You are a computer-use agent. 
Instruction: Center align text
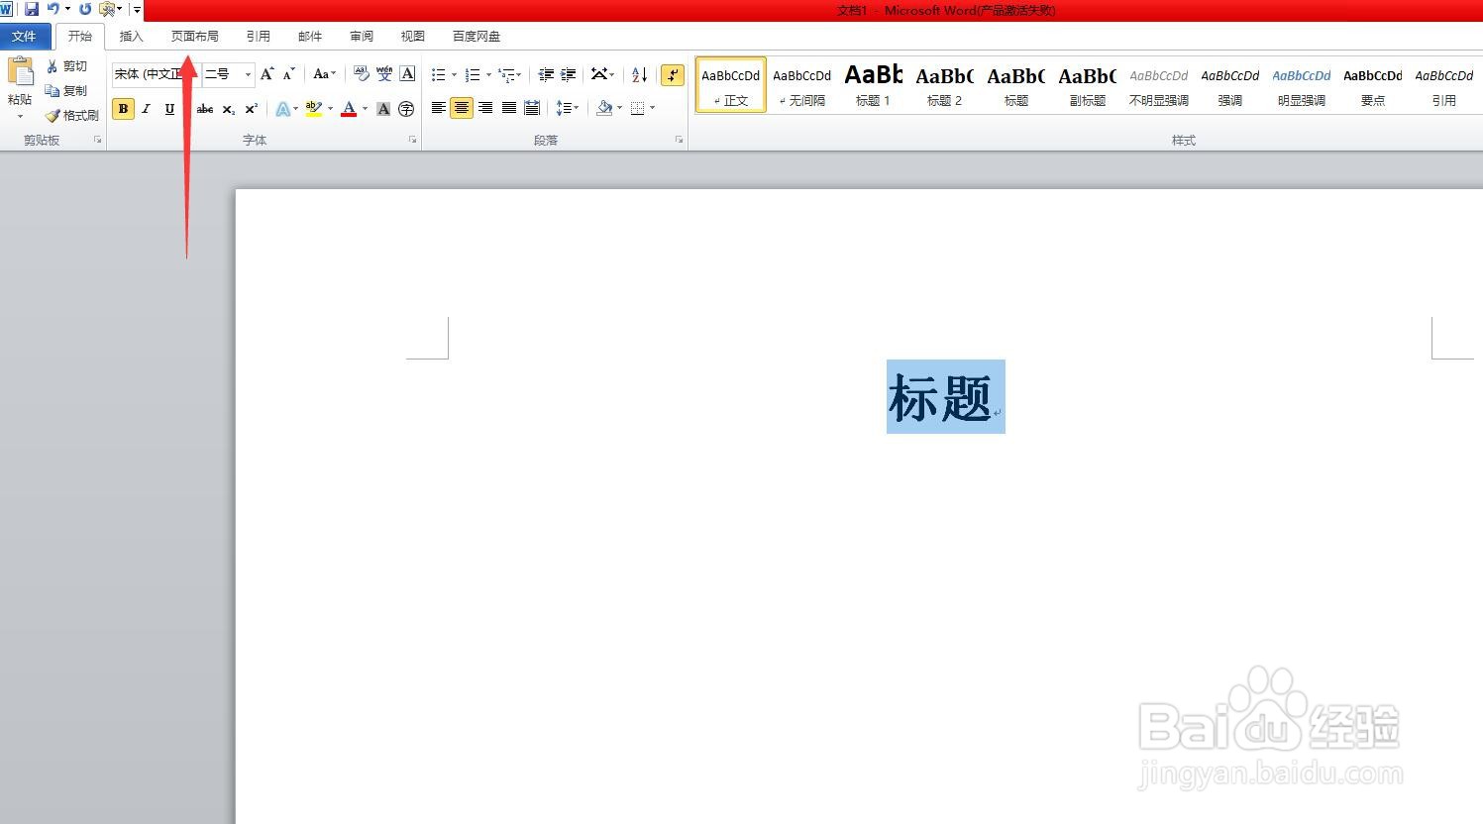coord(462,108)
